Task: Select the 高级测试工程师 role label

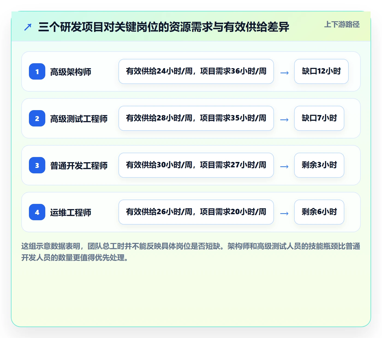Action: coord(79,119)
